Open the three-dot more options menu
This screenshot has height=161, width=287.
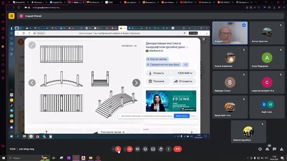point(169,149)
